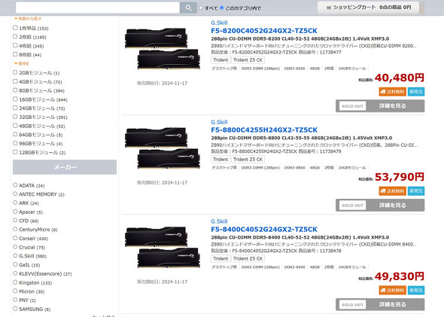Check the 8枚組 checkbox
The width and height of the screenshot is (444, 317).
[x=15, y=54]
